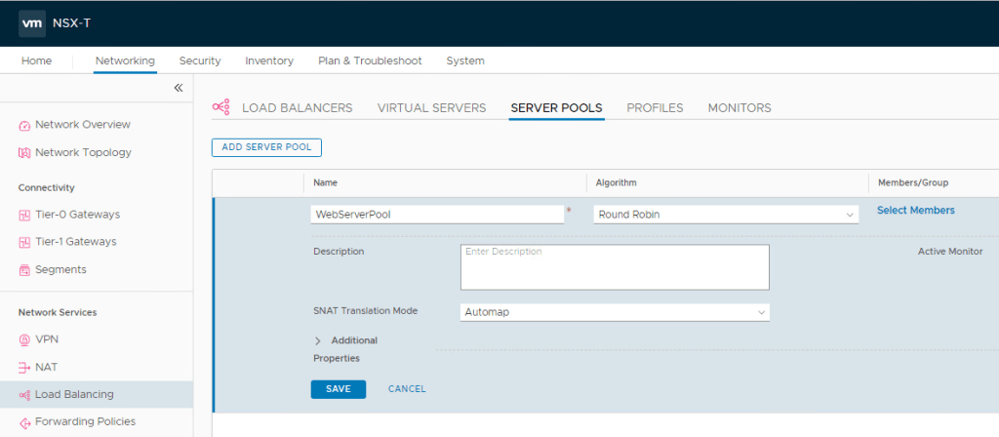Open the Security menu tab
The image size is (999, 437).
click(200, 60)
